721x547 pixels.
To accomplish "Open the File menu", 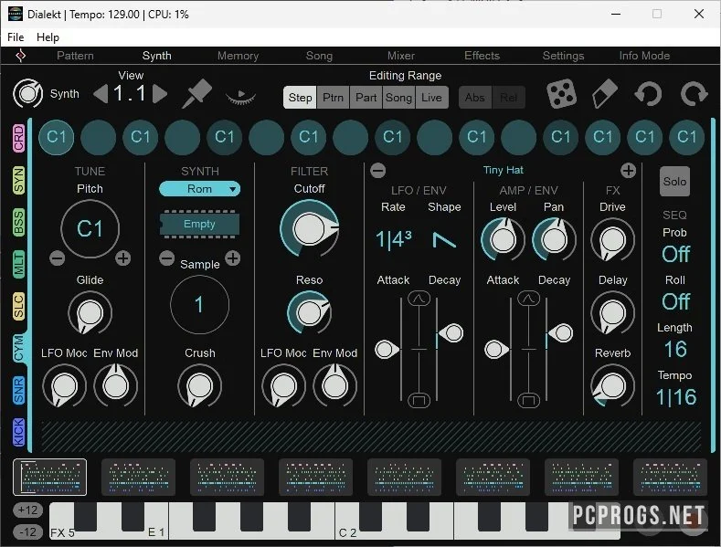I will coord(16,37).
